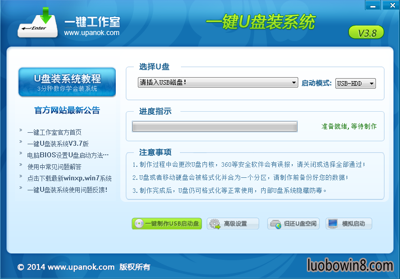400x279 pixels.
Task: Click the 启动模式 label
Action: [316, 83]
